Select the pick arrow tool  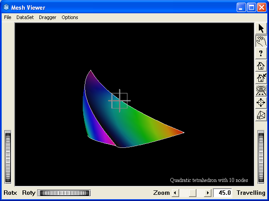coord(261,29)
